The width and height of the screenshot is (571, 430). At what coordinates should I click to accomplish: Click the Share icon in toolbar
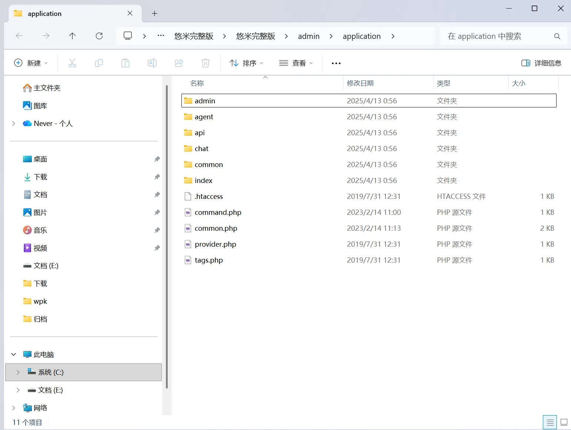(179, 63)
